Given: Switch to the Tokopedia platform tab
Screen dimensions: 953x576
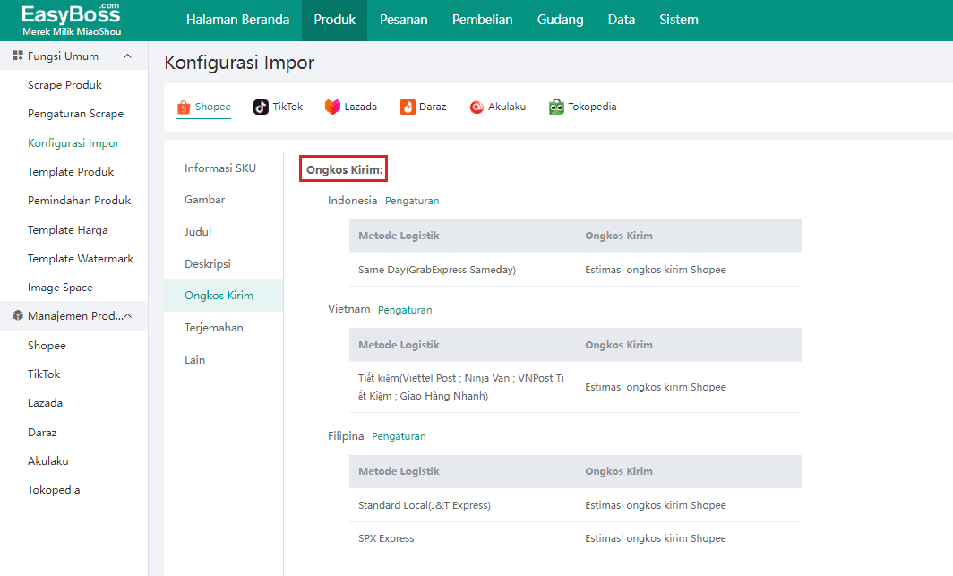Looking at the screenshot, I should click(582, 107).
